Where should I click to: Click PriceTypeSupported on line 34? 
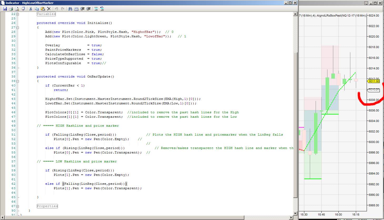(64, 59)
